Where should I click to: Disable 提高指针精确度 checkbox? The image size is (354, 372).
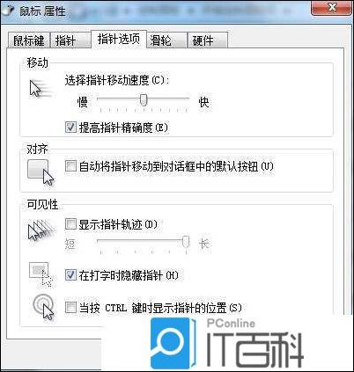click(70, 128)
